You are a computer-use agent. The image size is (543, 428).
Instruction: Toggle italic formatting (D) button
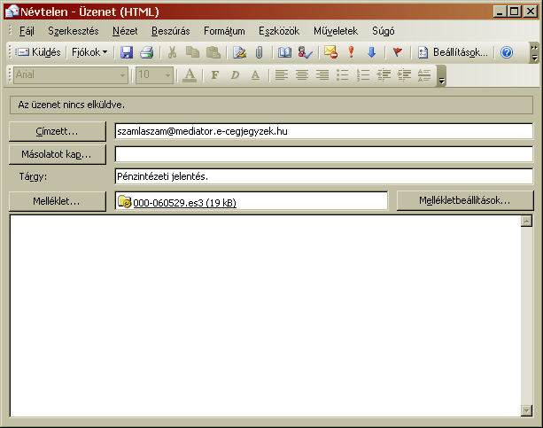(x=235, y=75)
